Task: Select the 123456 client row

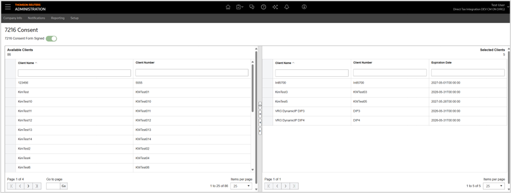Action: (128, 83)
